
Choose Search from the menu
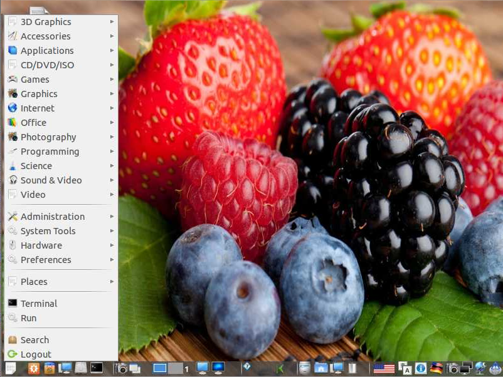[61, 339]
